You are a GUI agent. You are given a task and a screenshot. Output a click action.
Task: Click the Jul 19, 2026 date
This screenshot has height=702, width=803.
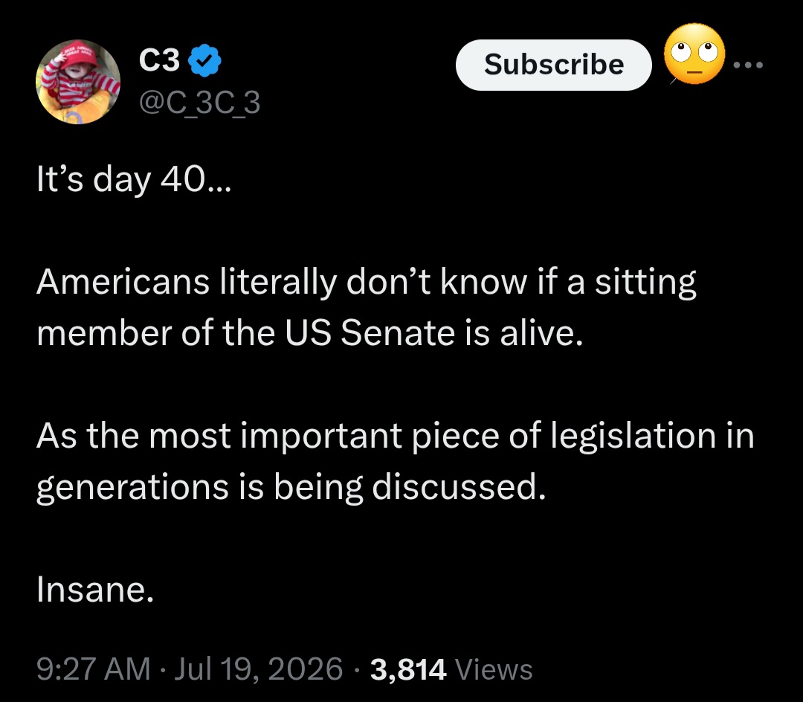pos(258,669)
